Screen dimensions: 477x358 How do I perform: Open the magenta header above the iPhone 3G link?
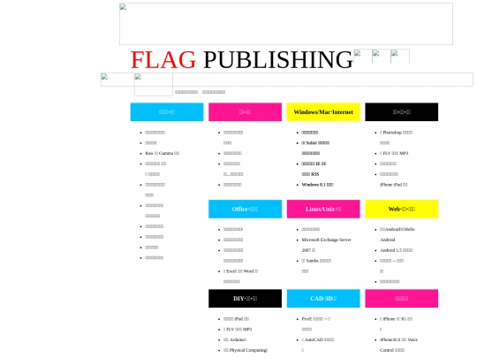[x=402, y=299]
